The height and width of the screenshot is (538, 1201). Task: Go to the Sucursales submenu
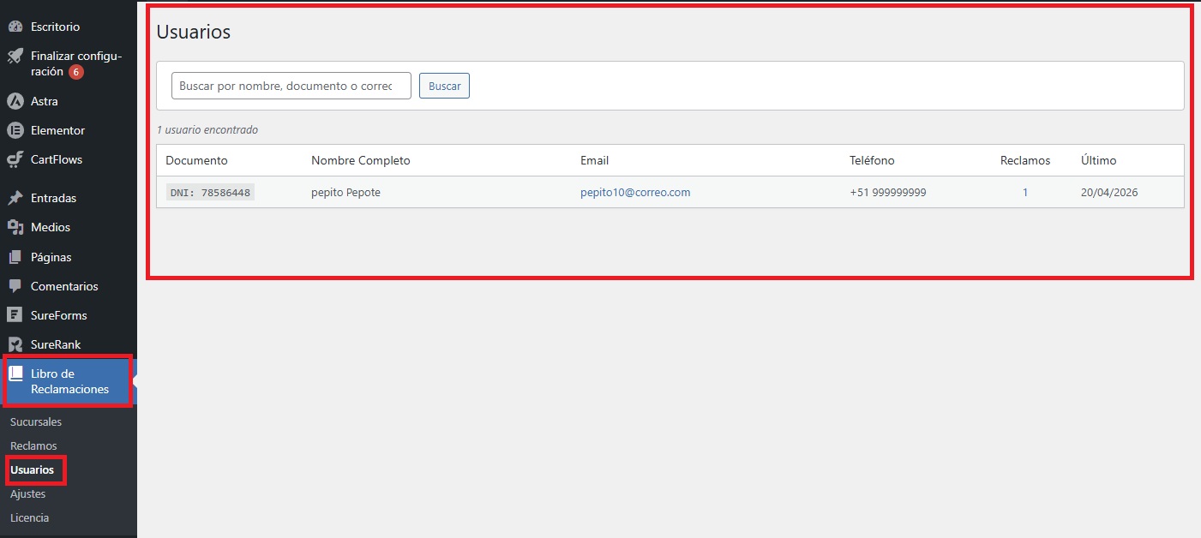click(36, 421)
